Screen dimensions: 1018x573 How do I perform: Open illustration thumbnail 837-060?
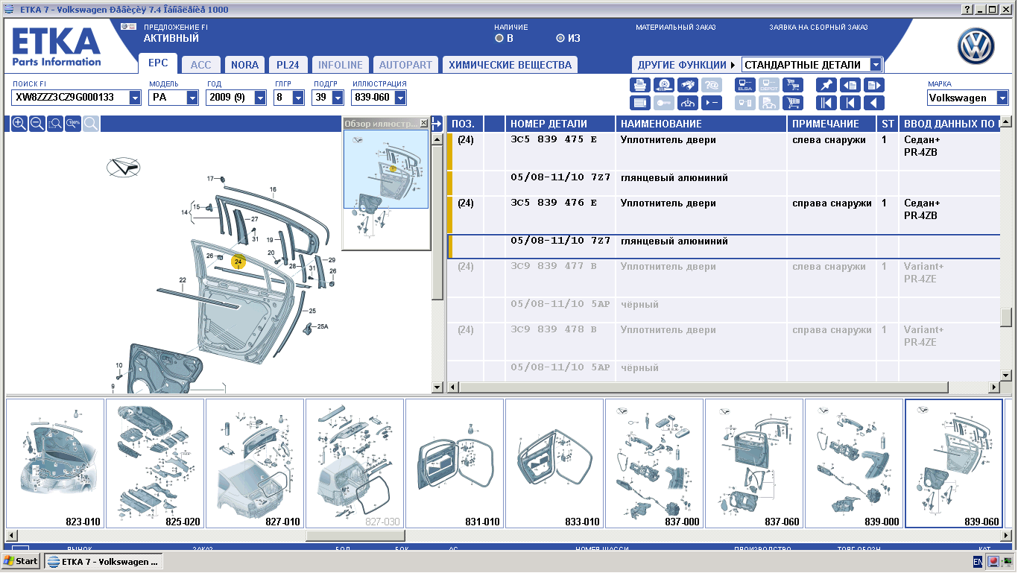pyautogui.click(x=754, y=463)
